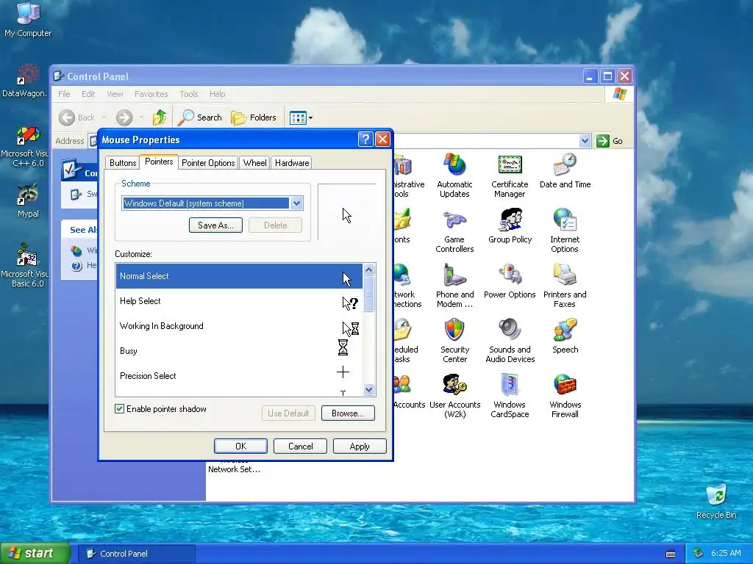Open Sounds and Audio Devices icon
The width and height of the screenshot is (753, 564).
coord(510,341)
